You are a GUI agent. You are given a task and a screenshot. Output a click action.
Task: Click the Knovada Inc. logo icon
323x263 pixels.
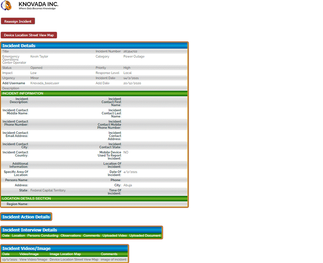tap(7, 5)
